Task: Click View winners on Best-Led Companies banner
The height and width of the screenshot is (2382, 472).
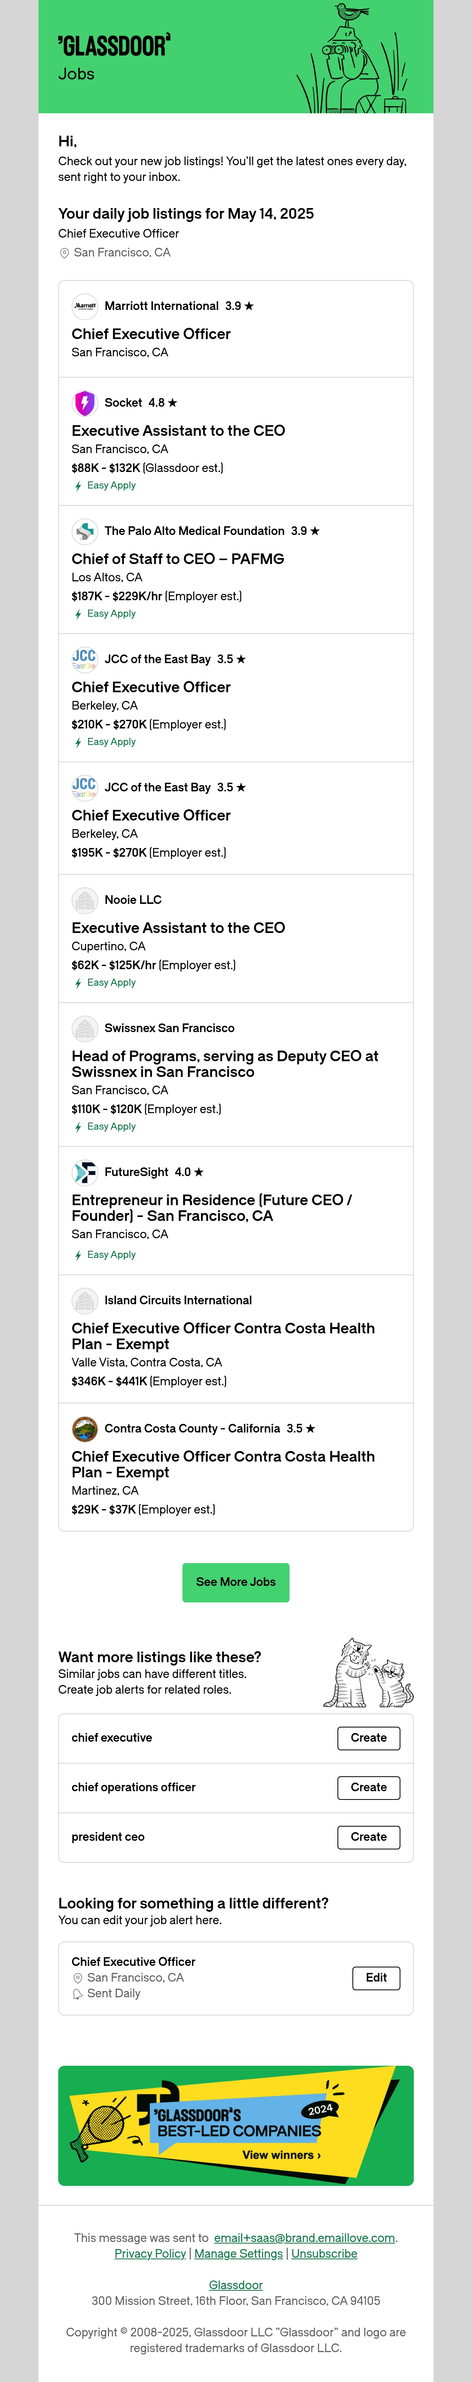Action: (x=281, y=2155)
